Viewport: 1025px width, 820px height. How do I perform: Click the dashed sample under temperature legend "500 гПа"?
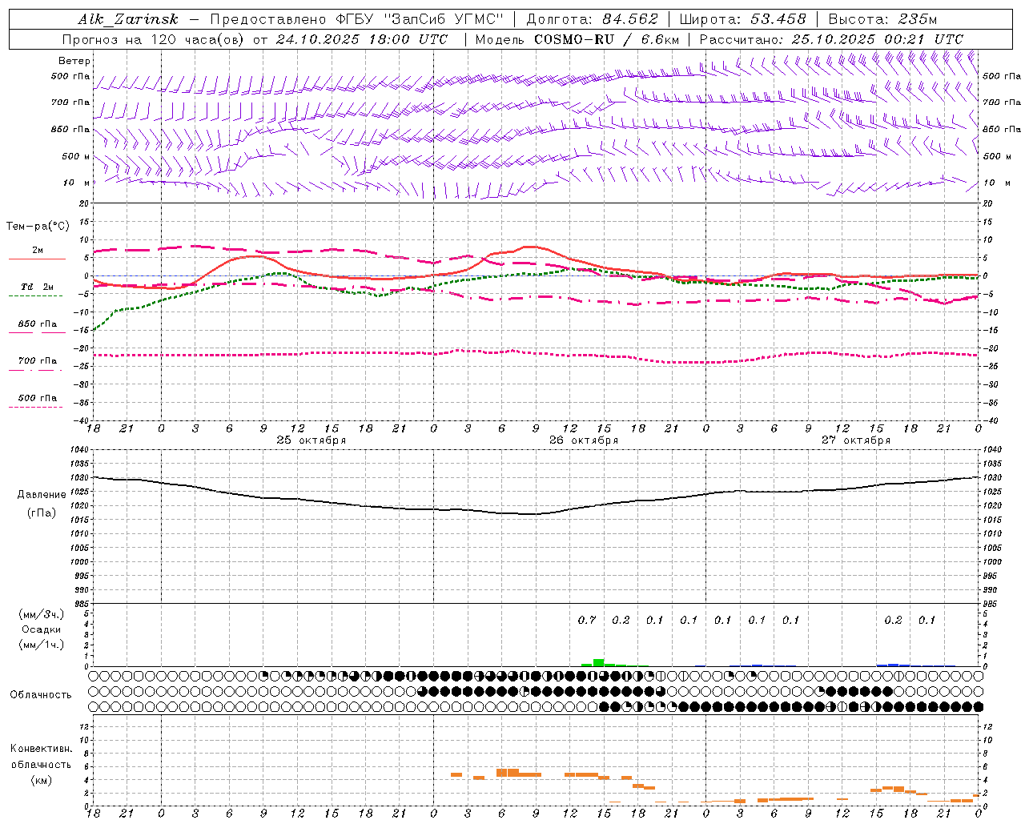pos(35,408)
